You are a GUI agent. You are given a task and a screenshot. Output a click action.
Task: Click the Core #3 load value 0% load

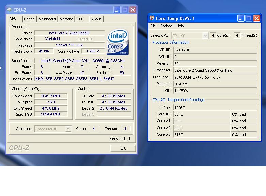tap(244, 135)
